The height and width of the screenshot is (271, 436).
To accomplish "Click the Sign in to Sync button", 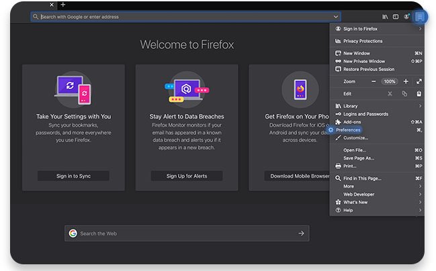I will [73, 176].
